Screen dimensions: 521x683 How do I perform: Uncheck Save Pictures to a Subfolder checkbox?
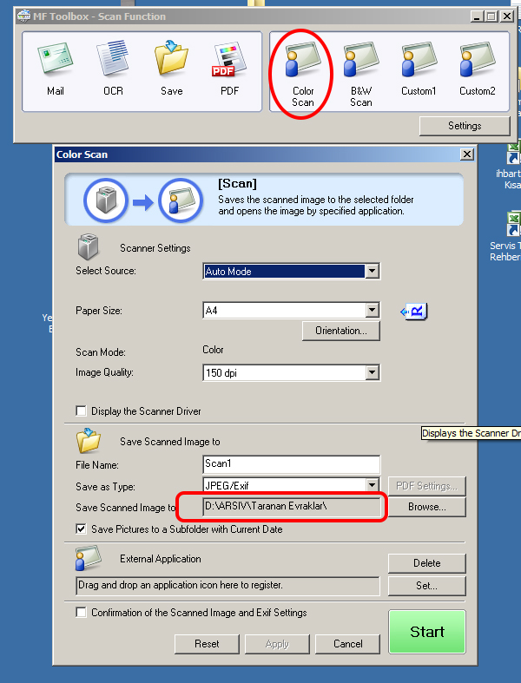[81, 529]
